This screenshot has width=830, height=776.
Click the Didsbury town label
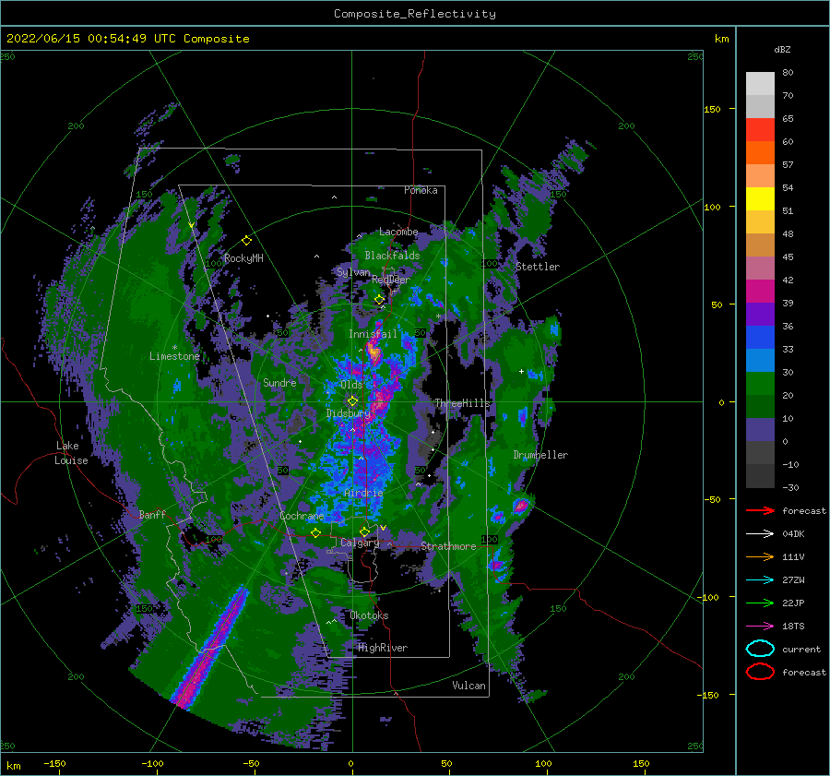348,413
